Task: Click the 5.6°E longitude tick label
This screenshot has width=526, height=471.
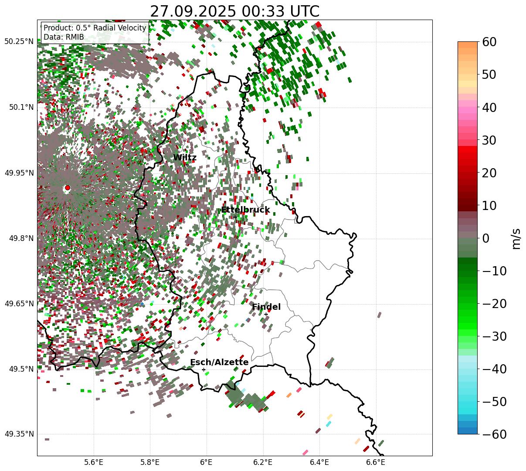Action: coord(94,462)
